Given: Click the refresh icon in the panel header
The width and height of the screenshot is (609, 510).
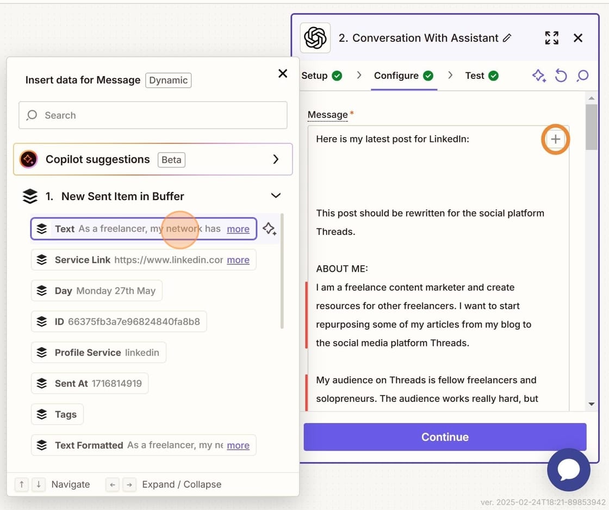Looking at the screenshot, I should 561,76.
